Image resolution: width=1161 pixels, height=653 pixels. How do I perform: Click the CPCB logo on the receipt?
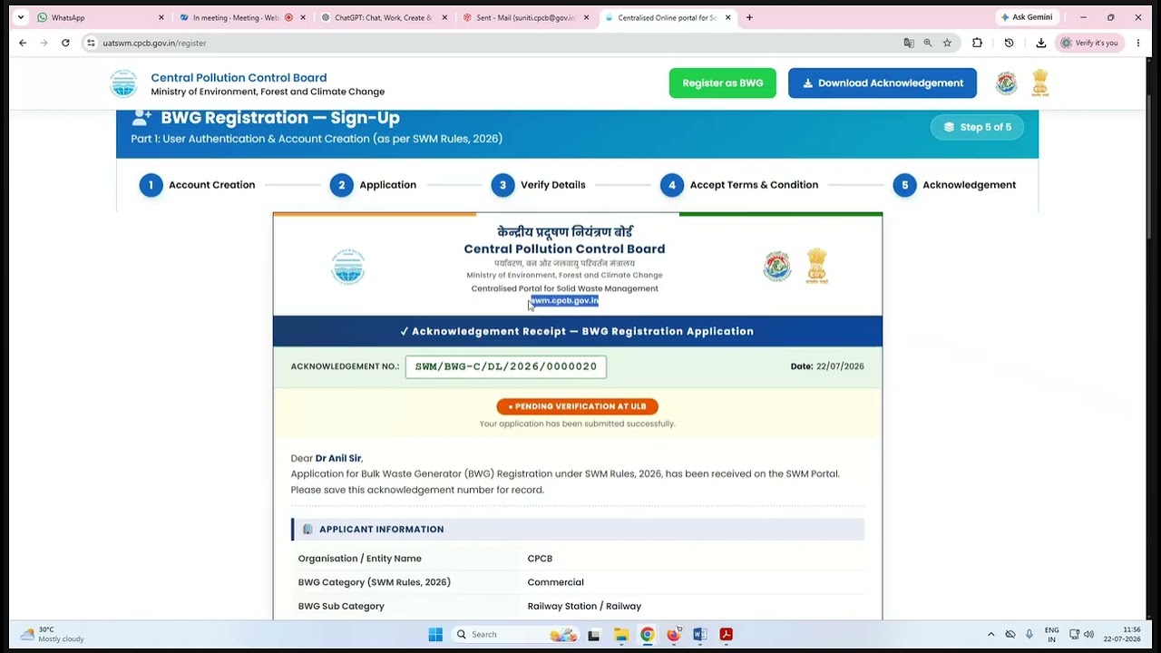point(348,267)
